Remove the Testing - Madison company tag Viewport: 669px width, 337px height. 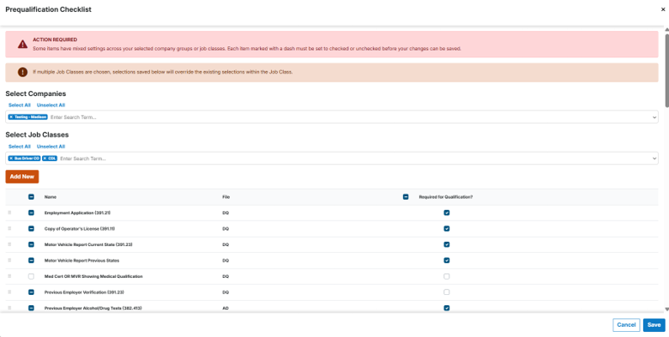click(11, 117)
